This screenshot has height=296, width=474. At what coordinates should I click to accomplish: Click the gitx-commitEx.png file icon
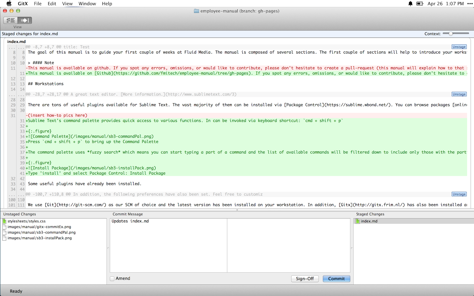(x=4, y=227)
